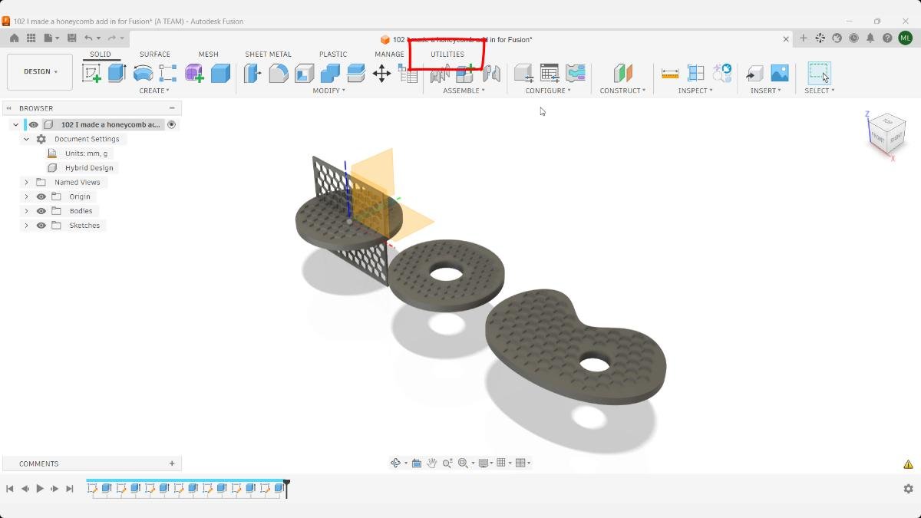Select the Interference inspect tool
921x518 pixels.
pyautogui.click(x=695, y=73)
